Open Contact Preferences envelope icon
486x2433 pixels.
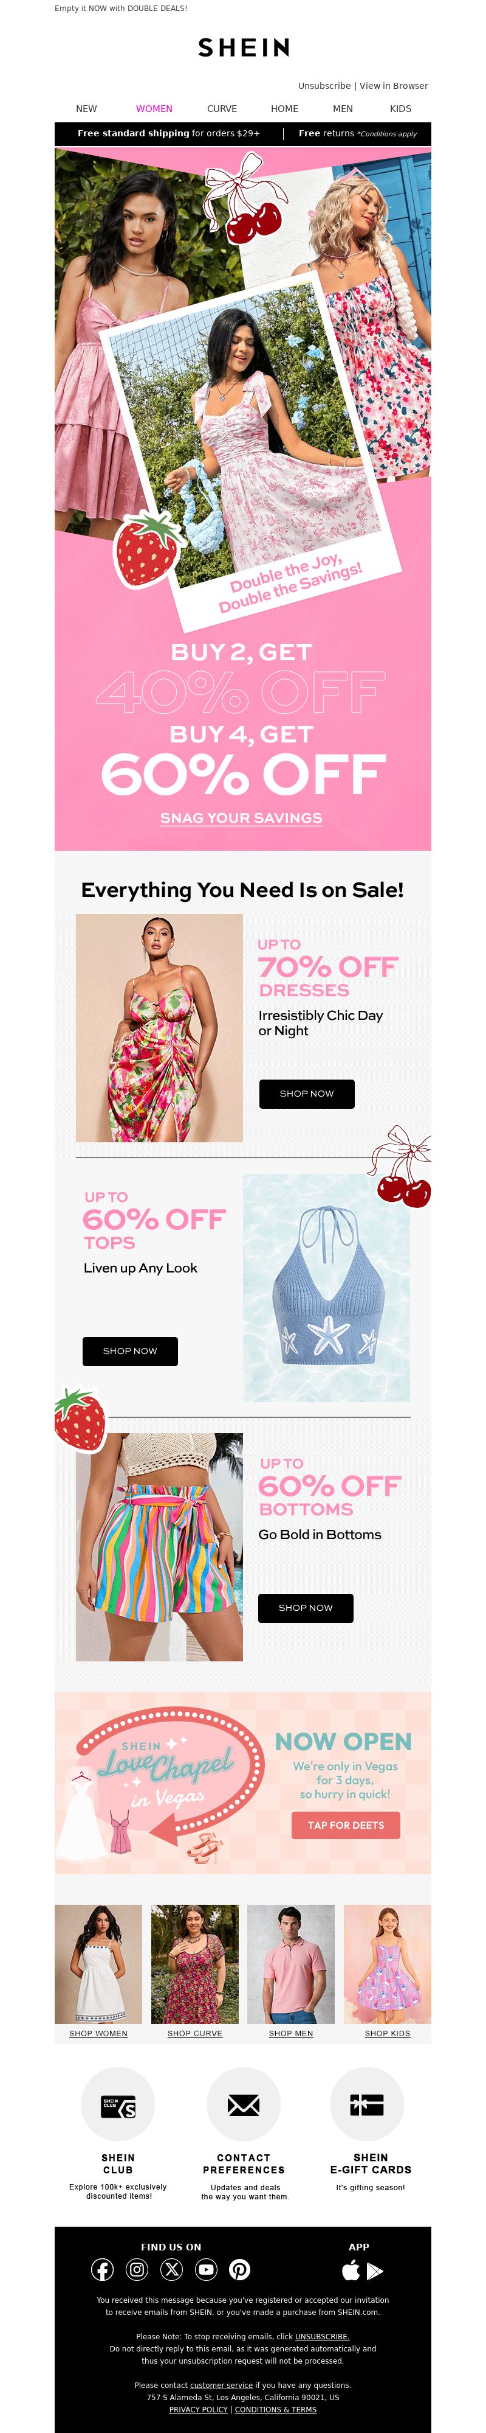(x=244, y=2104)
